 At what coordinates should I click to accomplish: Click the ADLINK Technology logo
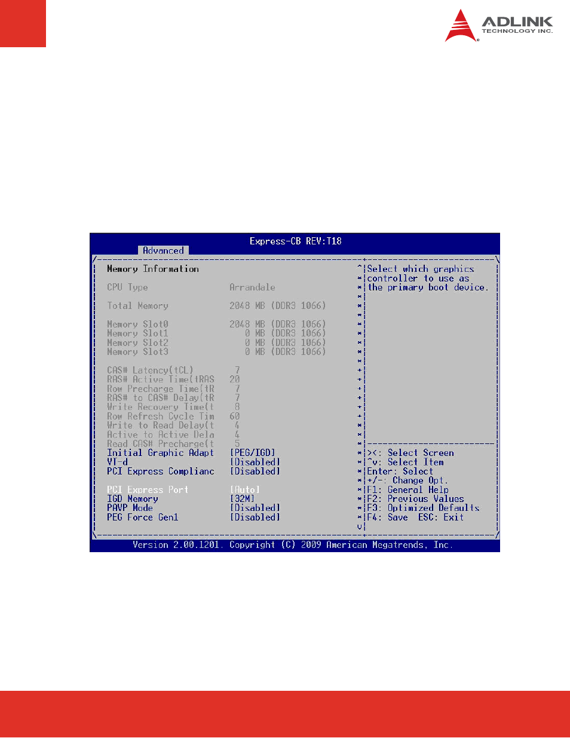499,25
